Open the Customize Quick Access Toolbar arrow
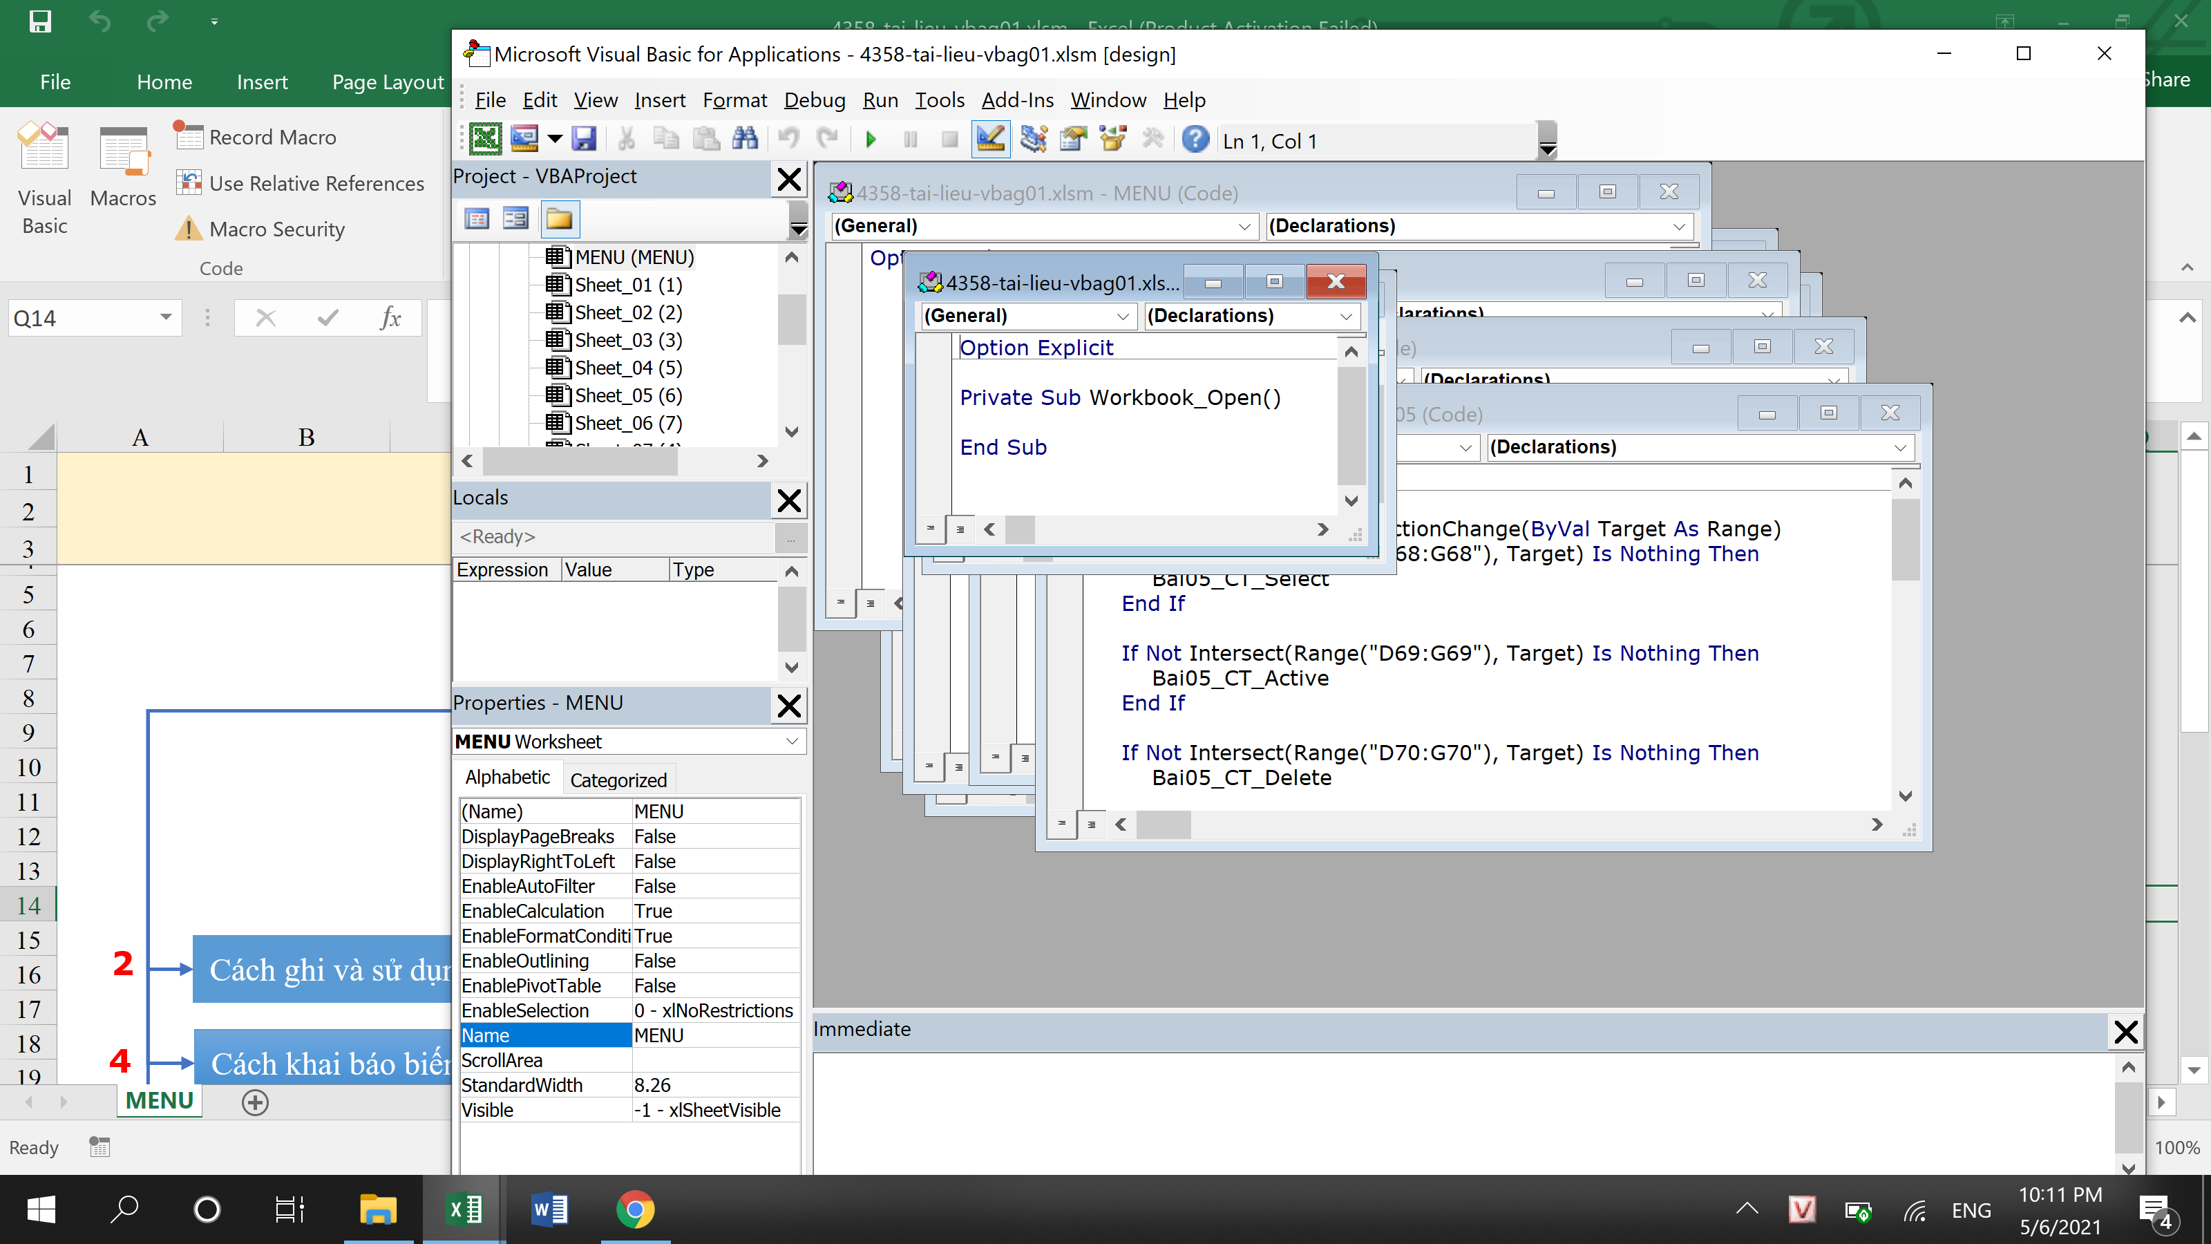This screenshot has width=2211, height=1244. 215,21
